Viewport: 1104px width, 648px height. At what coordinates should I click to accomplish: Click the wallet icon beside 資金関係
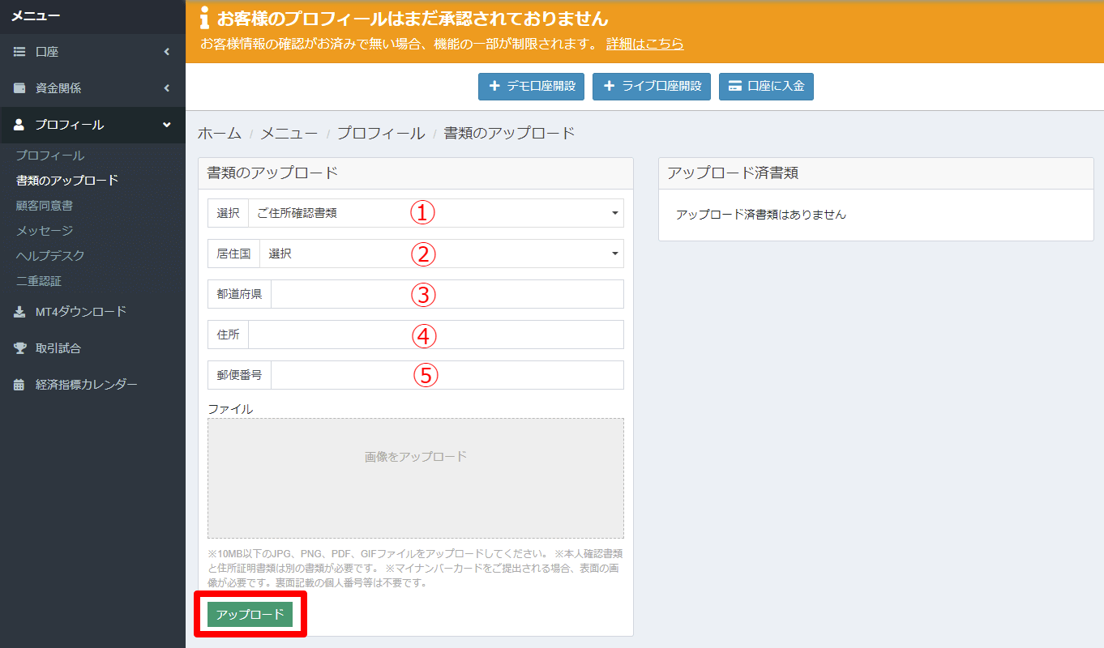point(19,88)
